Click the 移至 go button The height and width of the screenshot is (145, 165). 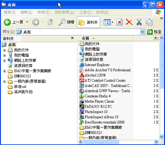pyautogui.click(x=154, y=32)
